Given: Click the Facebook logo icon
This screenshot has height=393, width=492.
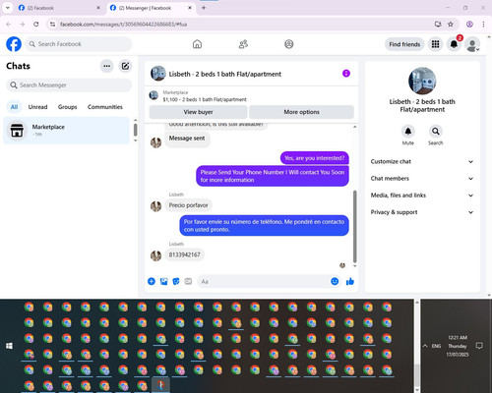Looking at the screenshot, I should click(14, 44).
